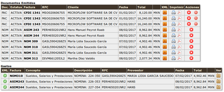The image size is (224, 92).
Task: Cancel payroll document ASIM 243
Action: [x=191, y=30]
